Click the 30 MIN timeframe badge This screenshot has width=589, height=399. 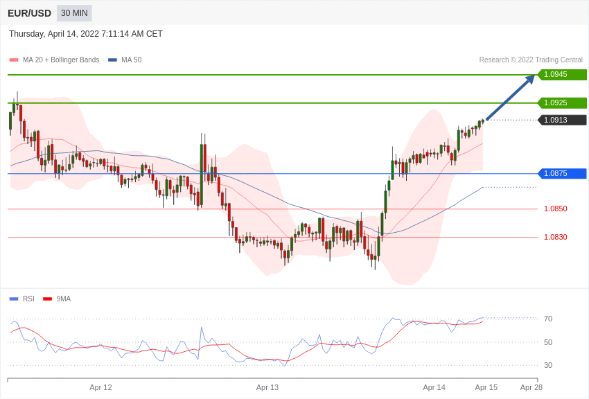74,13
